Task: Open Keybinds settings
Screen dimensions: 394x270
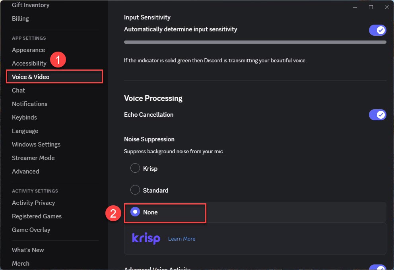Action: click(x=24, y=117)
